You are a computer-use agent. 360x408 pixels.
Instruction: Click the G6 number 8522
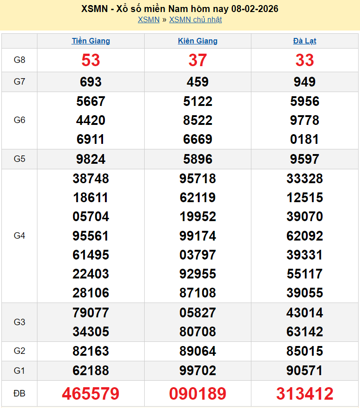197,120
